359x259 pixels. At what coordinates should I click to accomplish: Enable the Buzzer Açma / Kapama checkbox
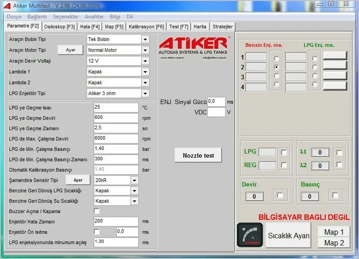(x=96, y=211)
